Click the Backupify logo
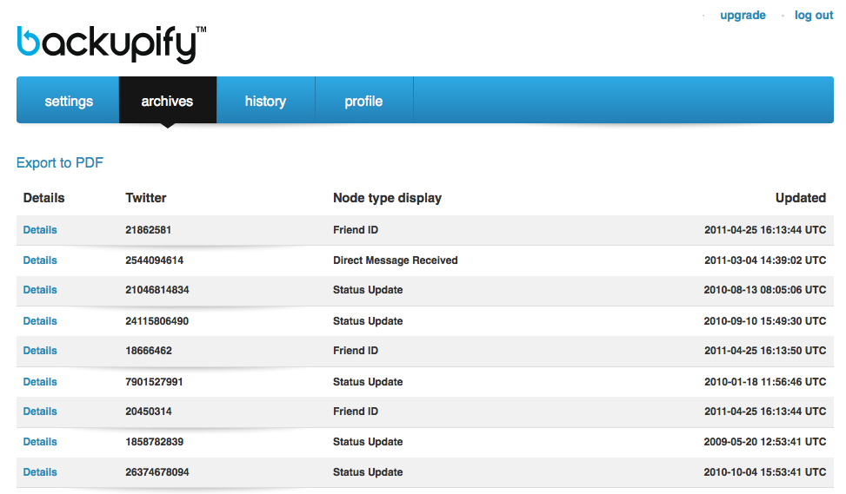Image resolution: width=846 pixels, height=494 pixels. 111,44
